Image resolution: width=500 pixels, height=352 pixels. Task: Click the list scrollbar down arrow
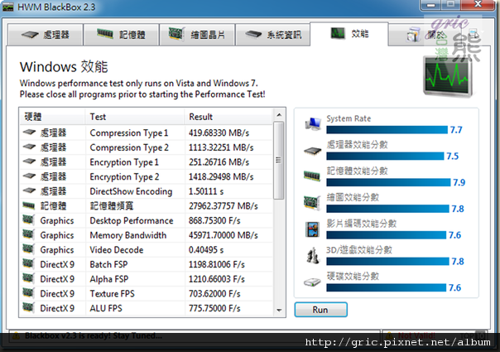pyautogui.click(x=279, y=311)
